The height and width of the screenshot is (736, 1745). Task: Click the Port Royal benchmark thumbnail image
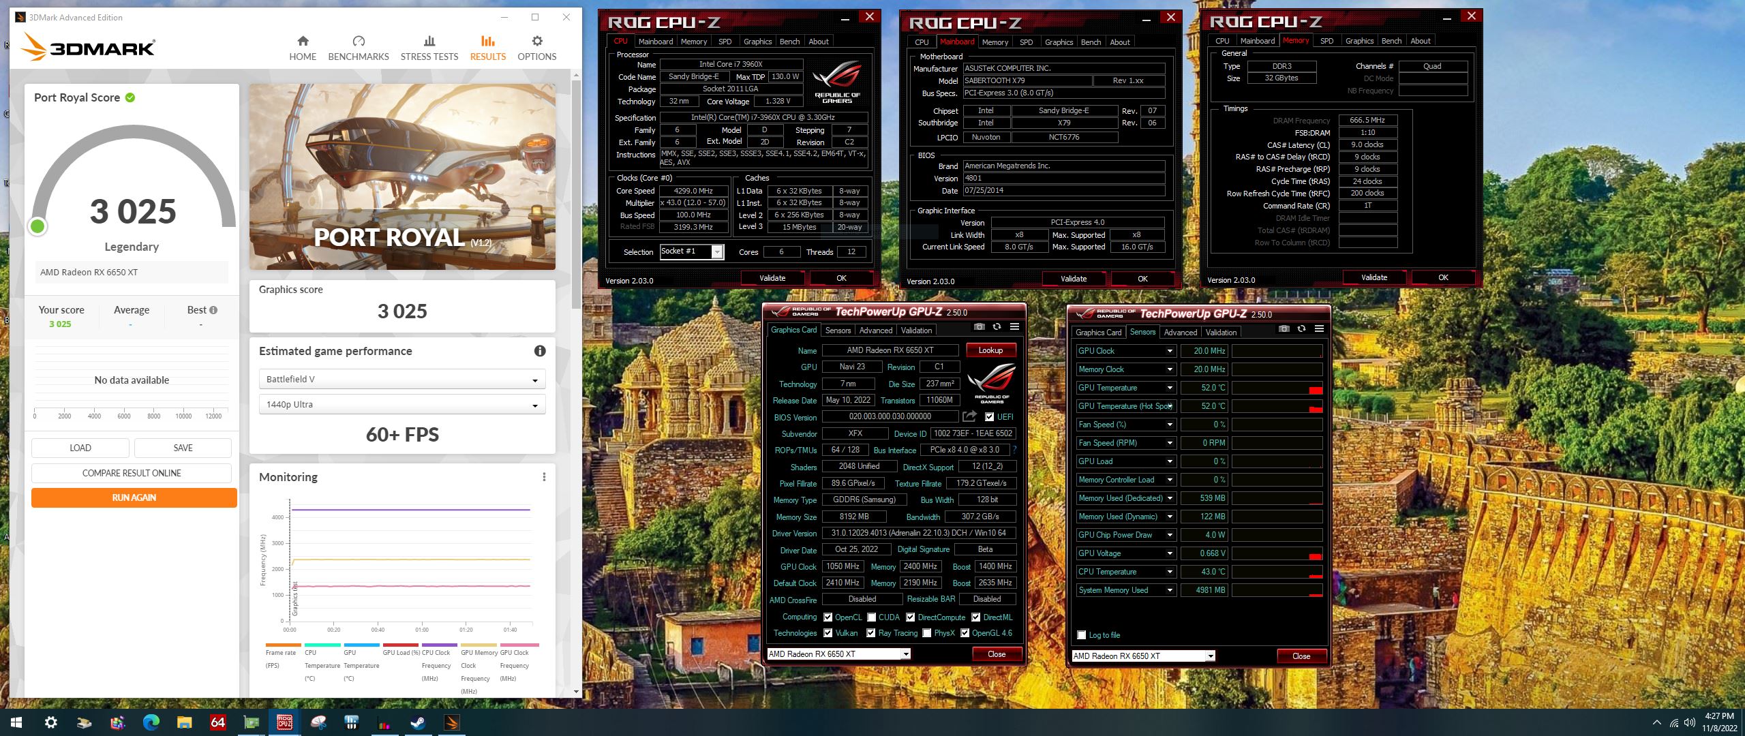402,177
